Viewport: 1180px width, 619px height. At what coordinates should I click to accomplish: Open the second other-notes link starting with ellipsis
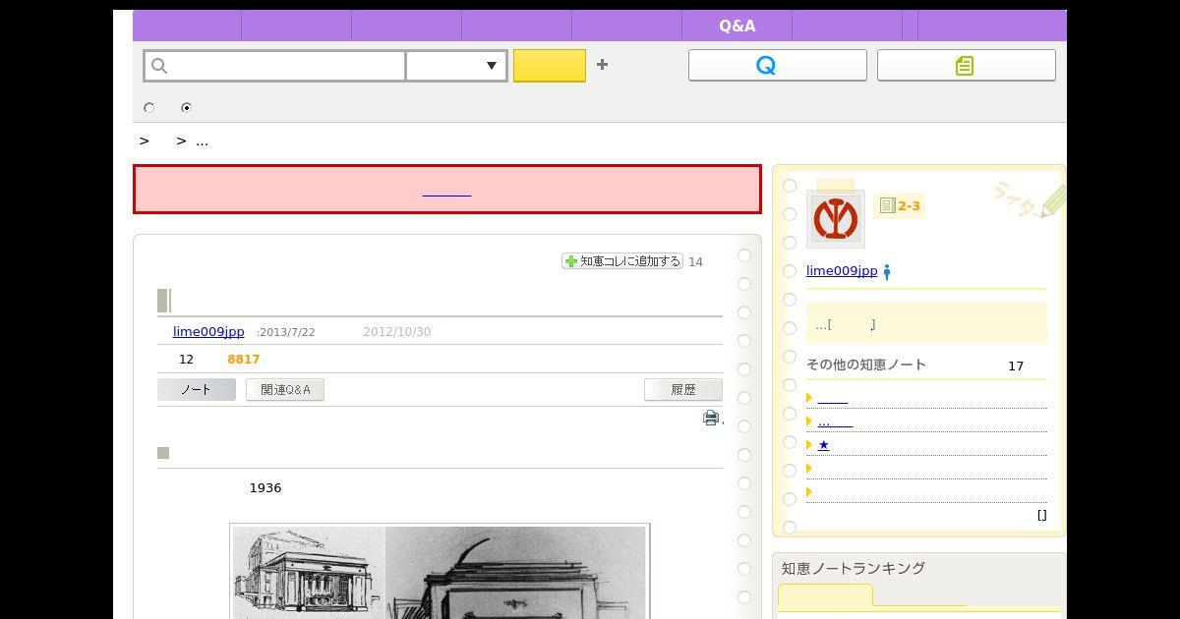pos(835,422)
